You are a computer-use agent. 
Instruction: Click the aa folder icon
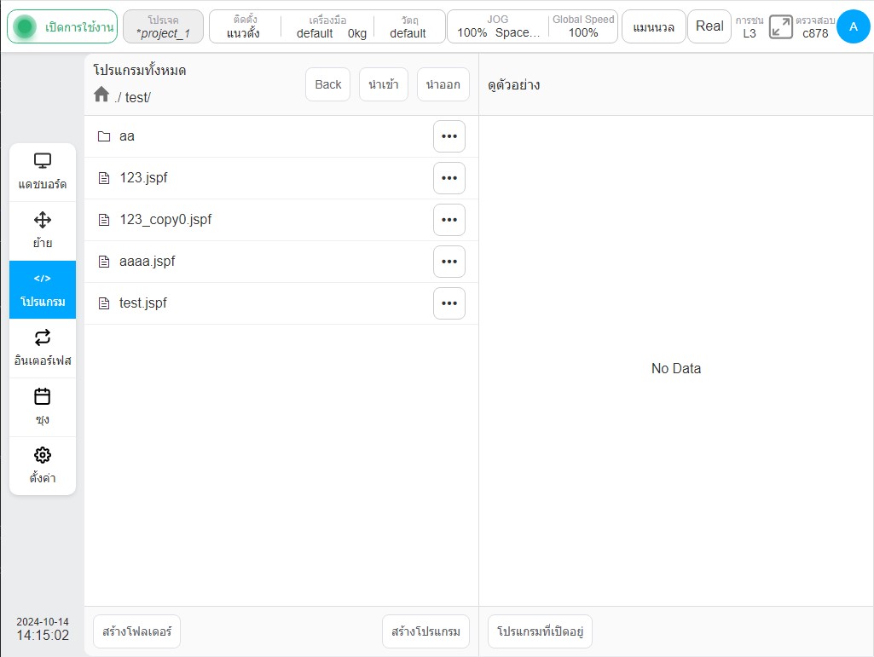coord(104,136)
